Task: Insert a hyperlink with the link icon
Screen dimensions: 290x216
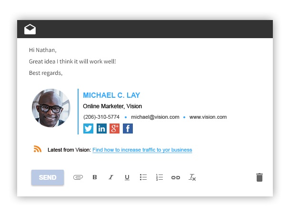Action: click(176, 177)
